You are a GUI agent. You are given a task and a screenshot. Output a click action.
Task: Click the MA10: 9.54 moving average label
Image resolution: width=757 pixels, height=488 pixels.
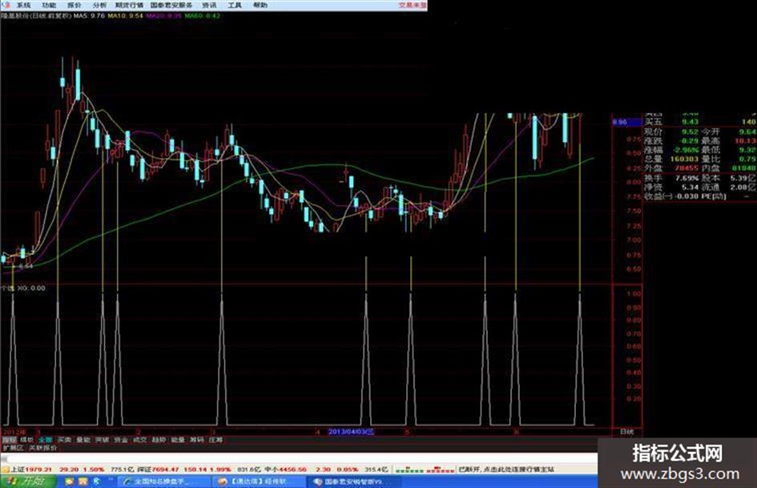click(x=126, y=15)
